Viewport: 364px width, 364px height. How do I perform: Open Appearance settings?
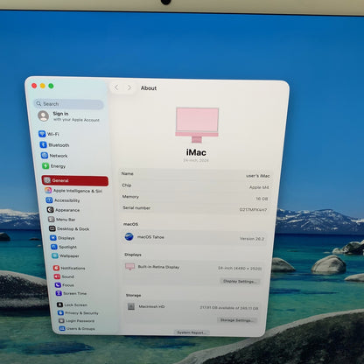[63, 210]
